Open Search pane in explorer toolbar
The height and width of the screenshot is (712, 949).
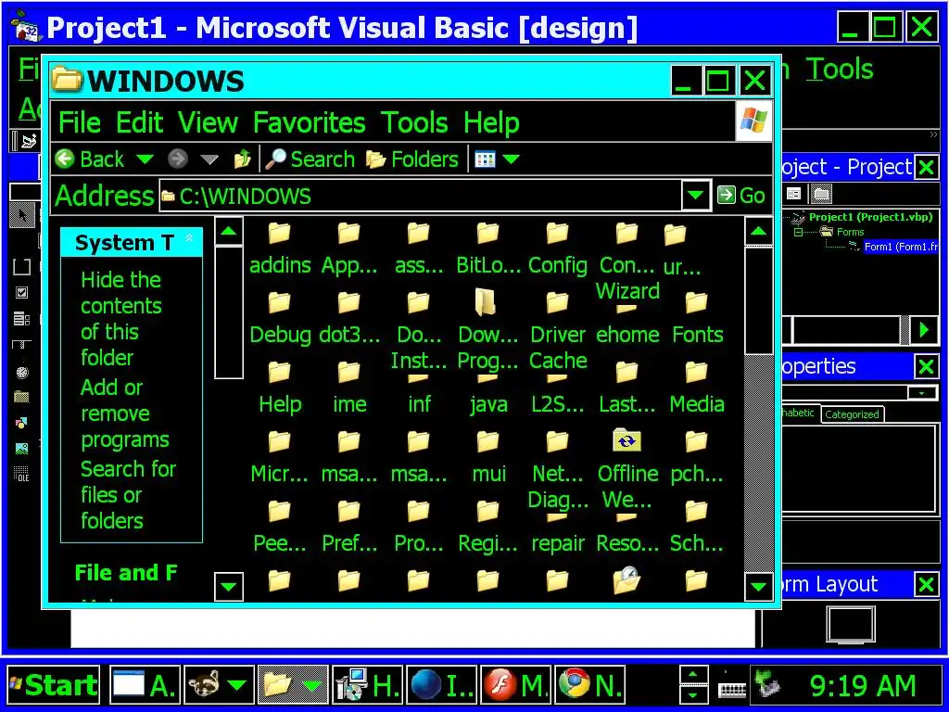tap(310, 159)
